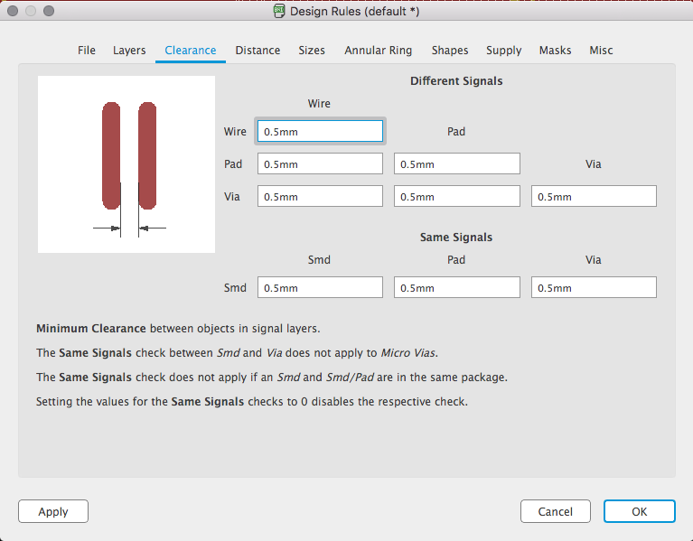Viewport: 693px width, 541px height.
Task: Open the Misc tab
Action: pos(602,51)
